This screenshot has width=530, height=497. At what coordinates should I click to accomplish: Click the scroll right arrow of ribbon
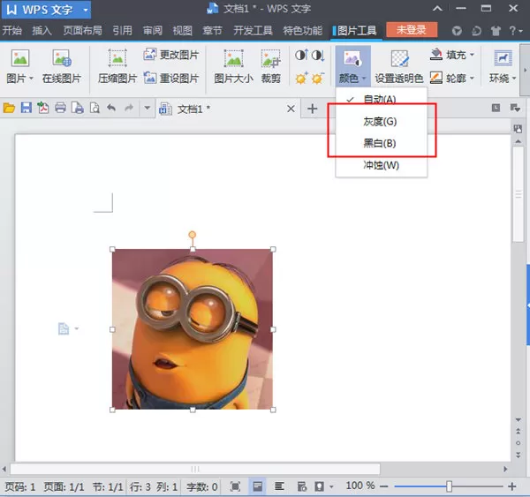(525, 71)
